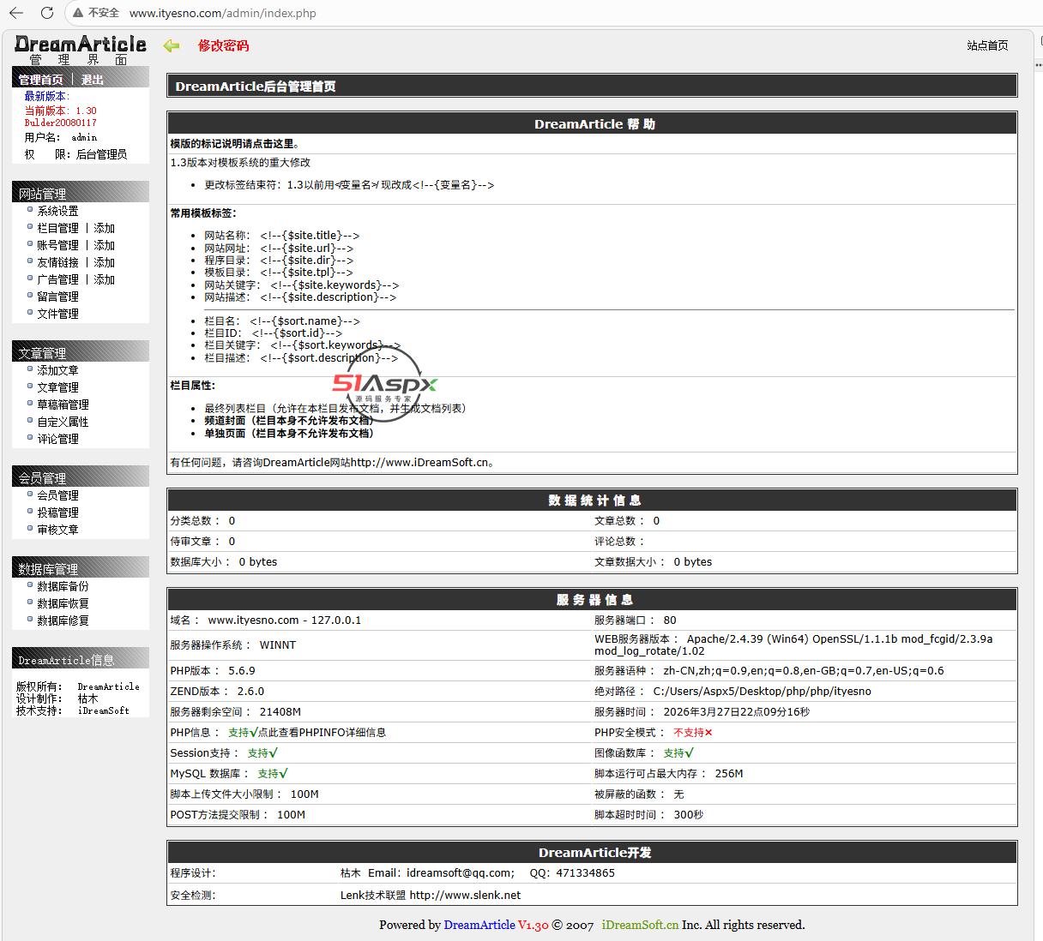Check 最新版本 link
This screenshot has height=941, width=1043.
click(47, 96)
